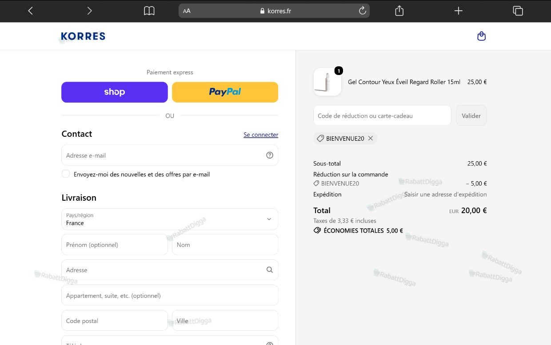Click the Valider button
Viewport: 551px width, 345px height.
471,115
